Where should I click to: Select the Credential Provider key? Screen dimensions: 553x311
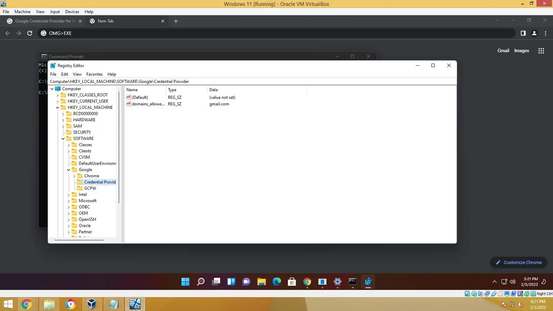pyautogui.click(x=100, y=182)
